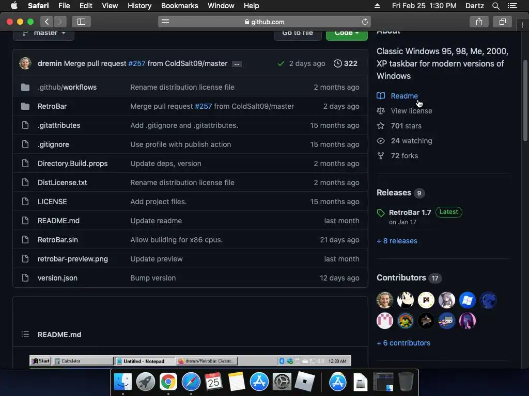Open the RetroBar folder

[x=52, y=106]
